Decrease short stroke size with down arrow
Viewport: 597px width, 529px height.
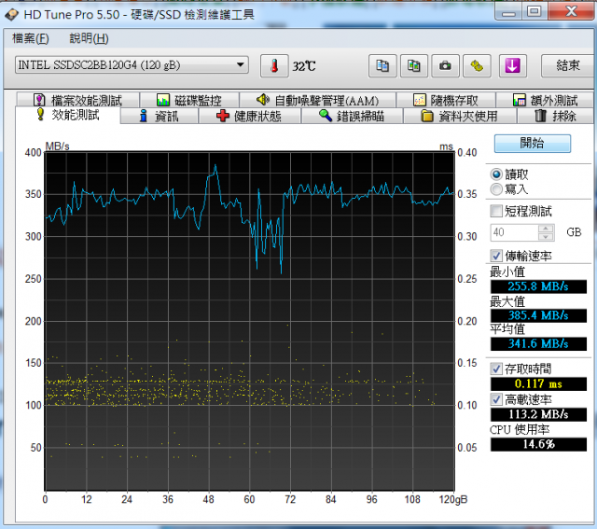tap(546, 237)
